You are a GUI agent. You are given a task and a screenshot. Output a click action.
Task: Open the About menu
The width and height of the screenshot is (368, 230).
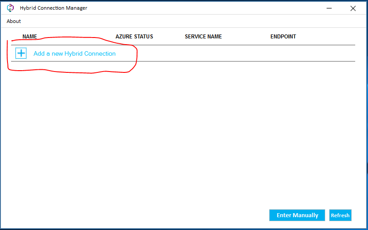(x=14, y=21)
